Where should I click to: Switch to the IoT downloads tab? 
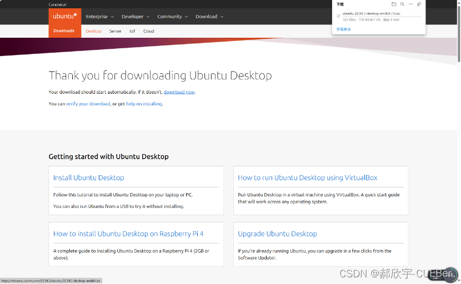[x=132, y=31]
